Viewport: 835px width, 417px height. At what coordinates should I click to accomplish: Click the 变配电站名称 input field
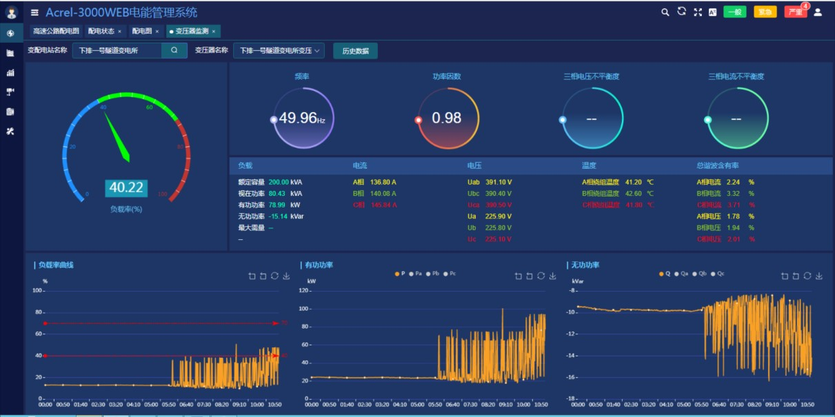coord(117,50)
